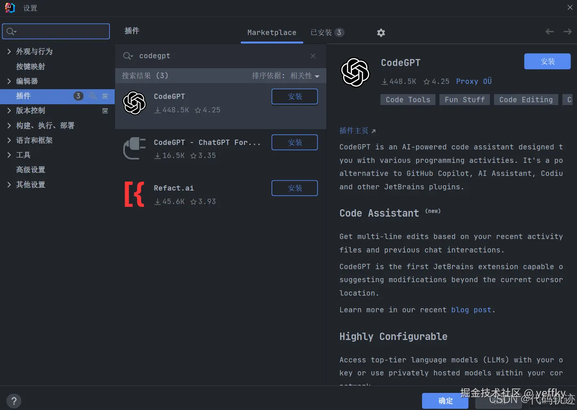Viewport: 577px width, 410px height.
Task: Click the 448.5K downloads in details panel
Action: point(399,81)
